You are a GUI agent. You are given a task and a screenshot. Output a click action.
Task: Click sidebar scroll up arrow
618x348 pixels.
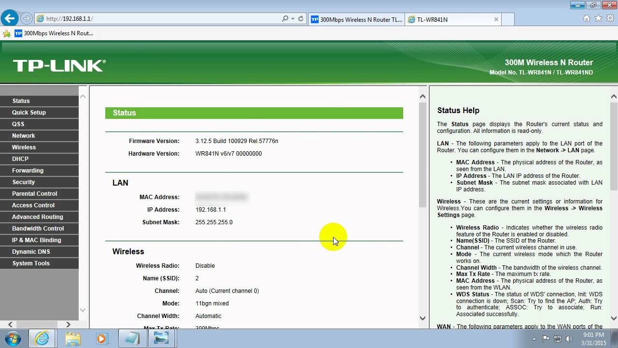[83, 97]
